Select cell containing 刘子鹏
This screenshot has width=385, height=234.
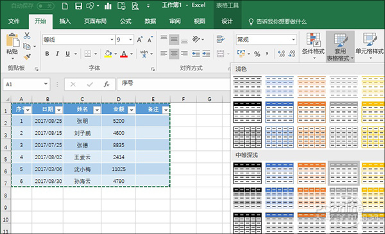tap(82, 133)
